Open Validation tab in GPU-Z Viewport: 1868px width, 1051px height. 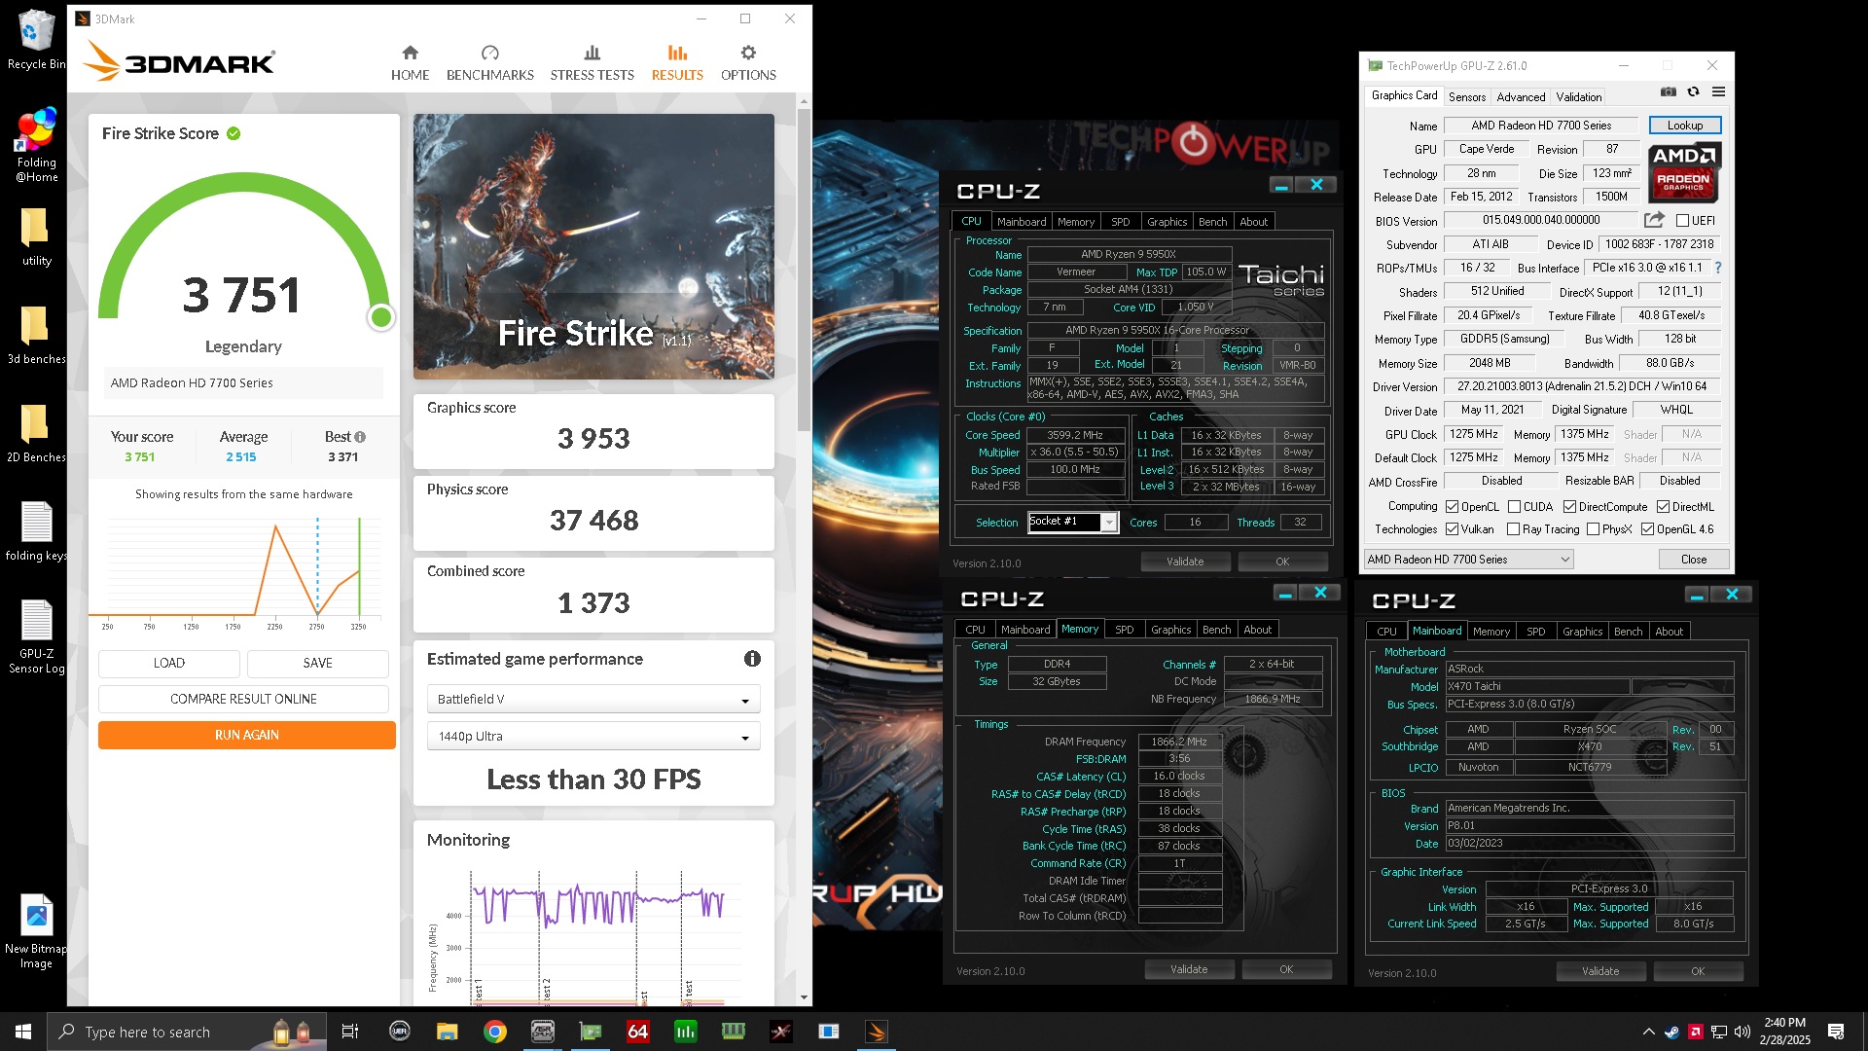[x=1578, y=96]
